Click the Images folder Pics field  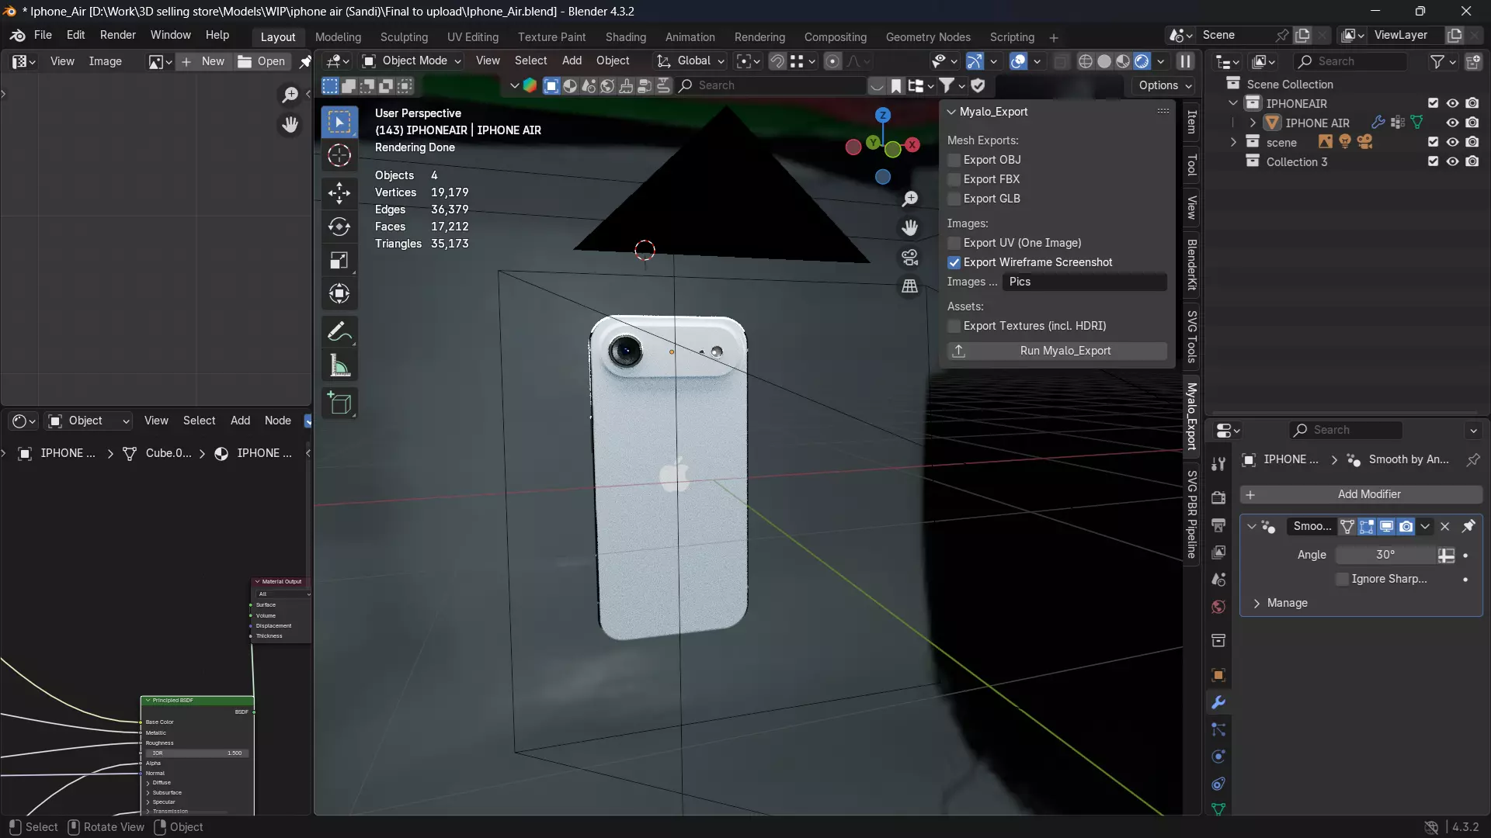click(x=1084, y=282)
